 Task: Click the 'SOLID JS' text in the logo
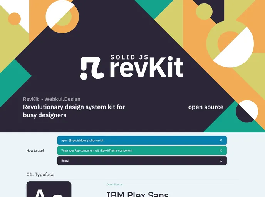pos(129,57)
